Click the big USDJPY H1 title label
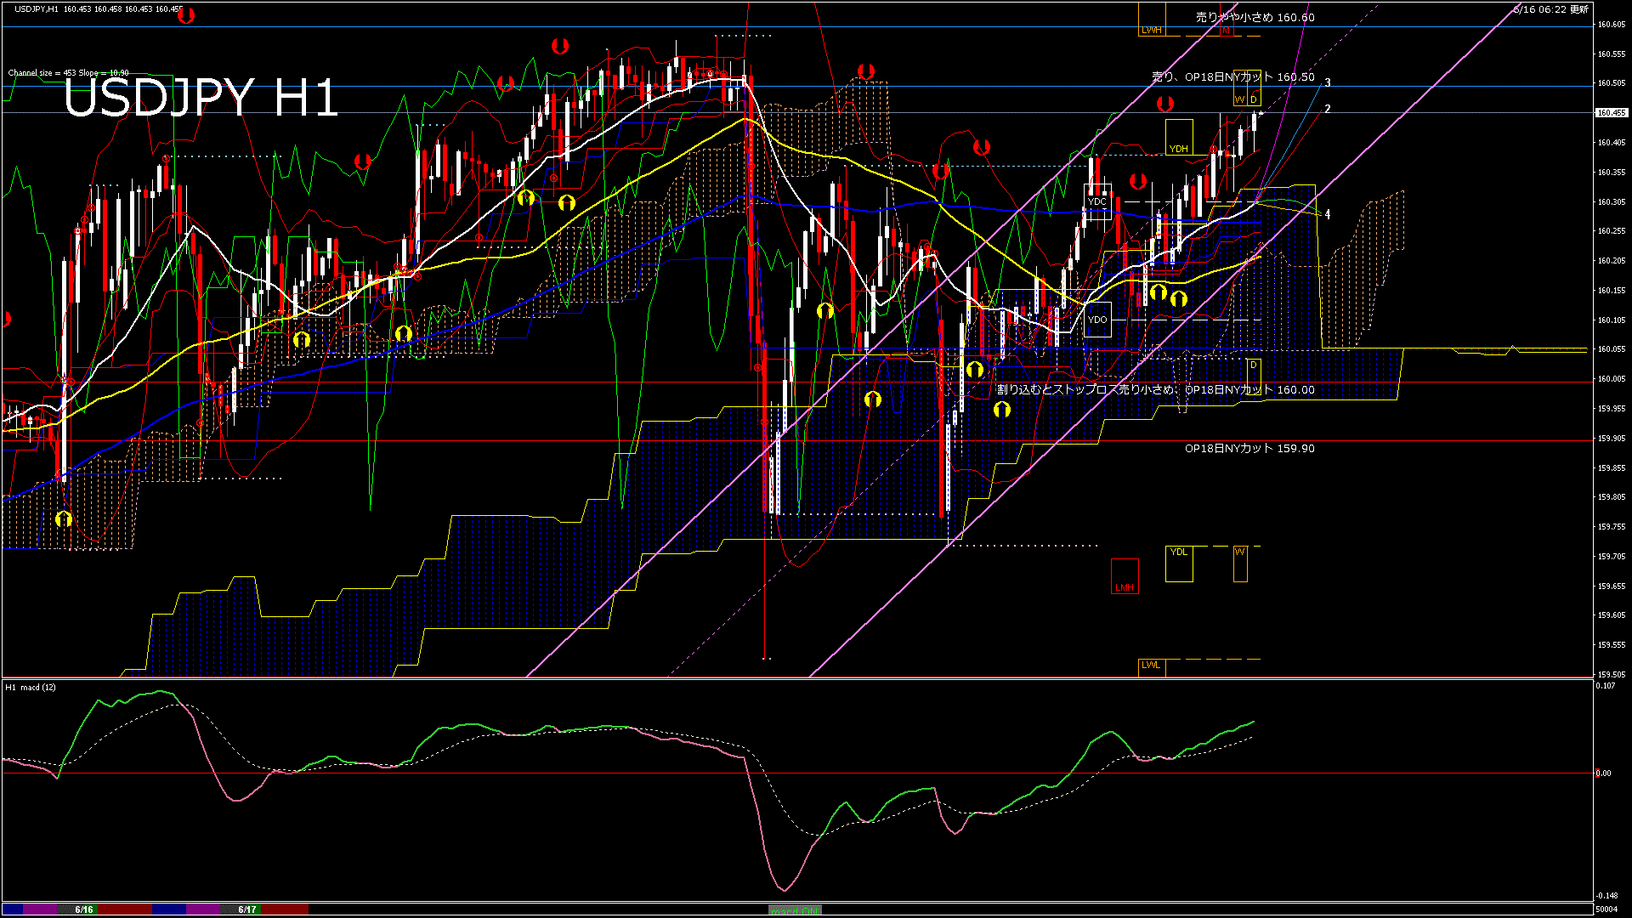Screen dimensions: 1632x918 point(201,98)
